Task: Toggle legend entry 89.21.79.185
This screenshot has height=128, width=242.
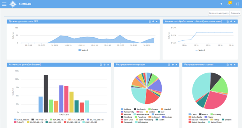Action: point(90,122)
